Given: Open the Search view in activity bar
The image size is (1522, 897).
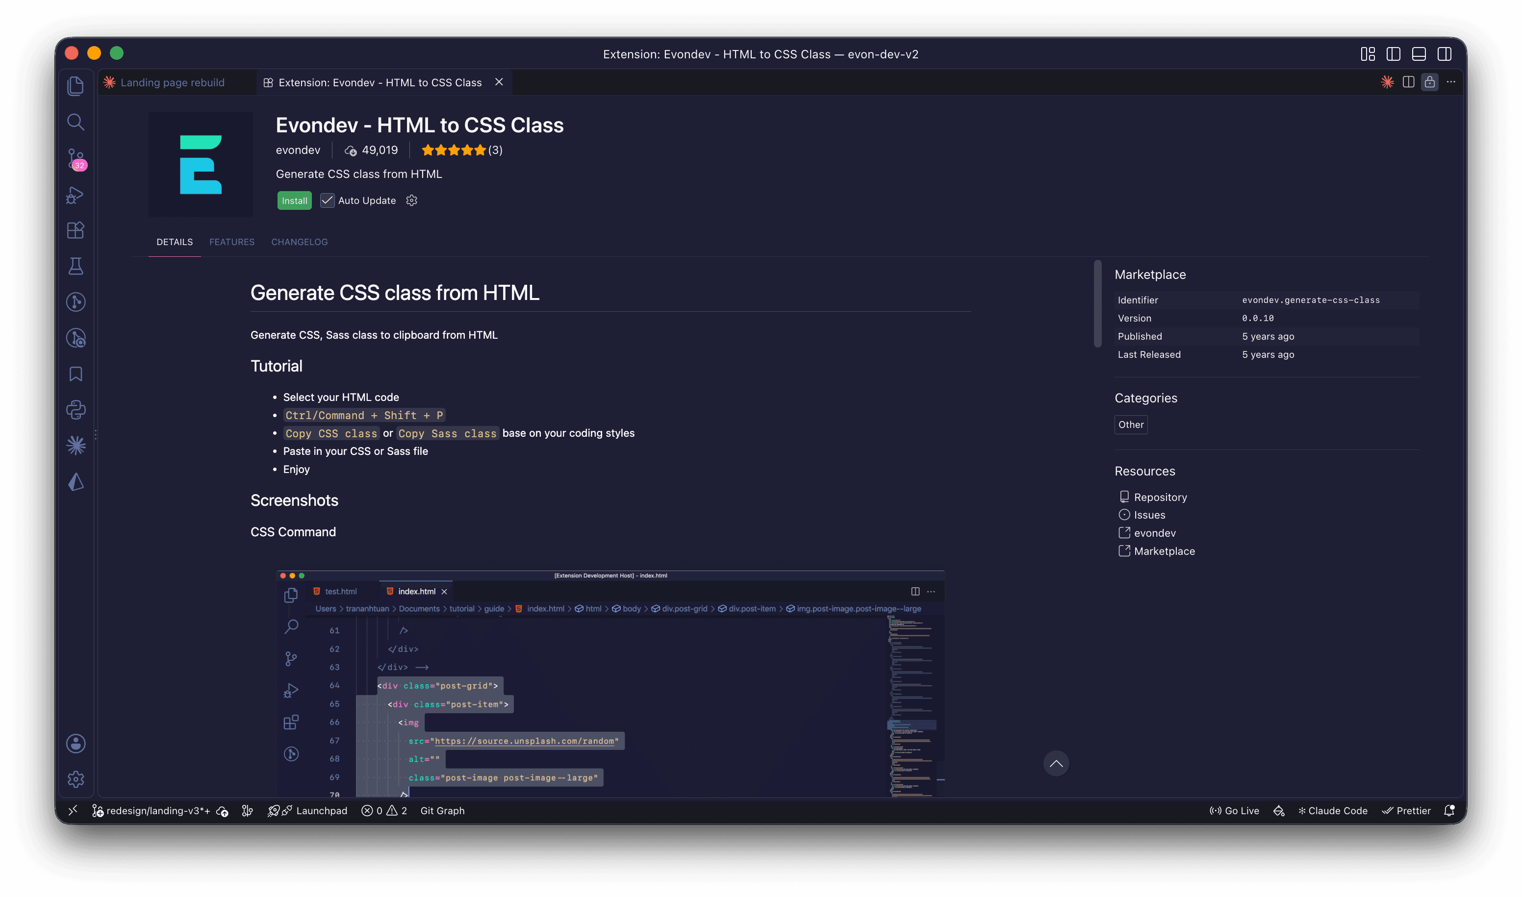Looking at the screenshot, I should pos(76,122).
